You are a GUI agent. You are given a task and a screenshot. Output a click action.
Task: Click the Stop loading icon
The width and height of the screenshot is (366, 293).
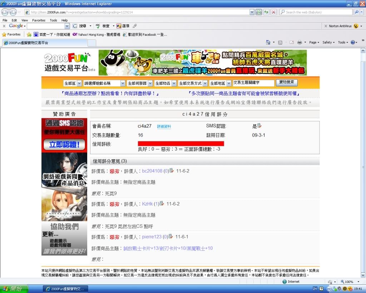[273, 12]
